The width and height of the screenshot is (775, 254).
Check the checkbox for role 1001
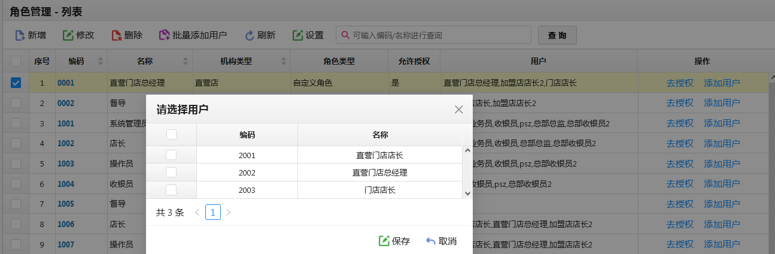(x=16, y=123)
